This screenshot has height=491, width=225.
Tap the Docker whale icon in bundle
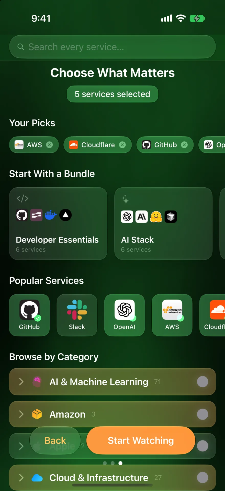(x=51, y=215)
